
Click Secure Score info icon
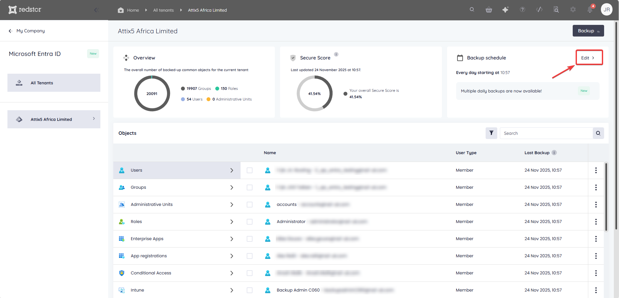coord(336,54)
